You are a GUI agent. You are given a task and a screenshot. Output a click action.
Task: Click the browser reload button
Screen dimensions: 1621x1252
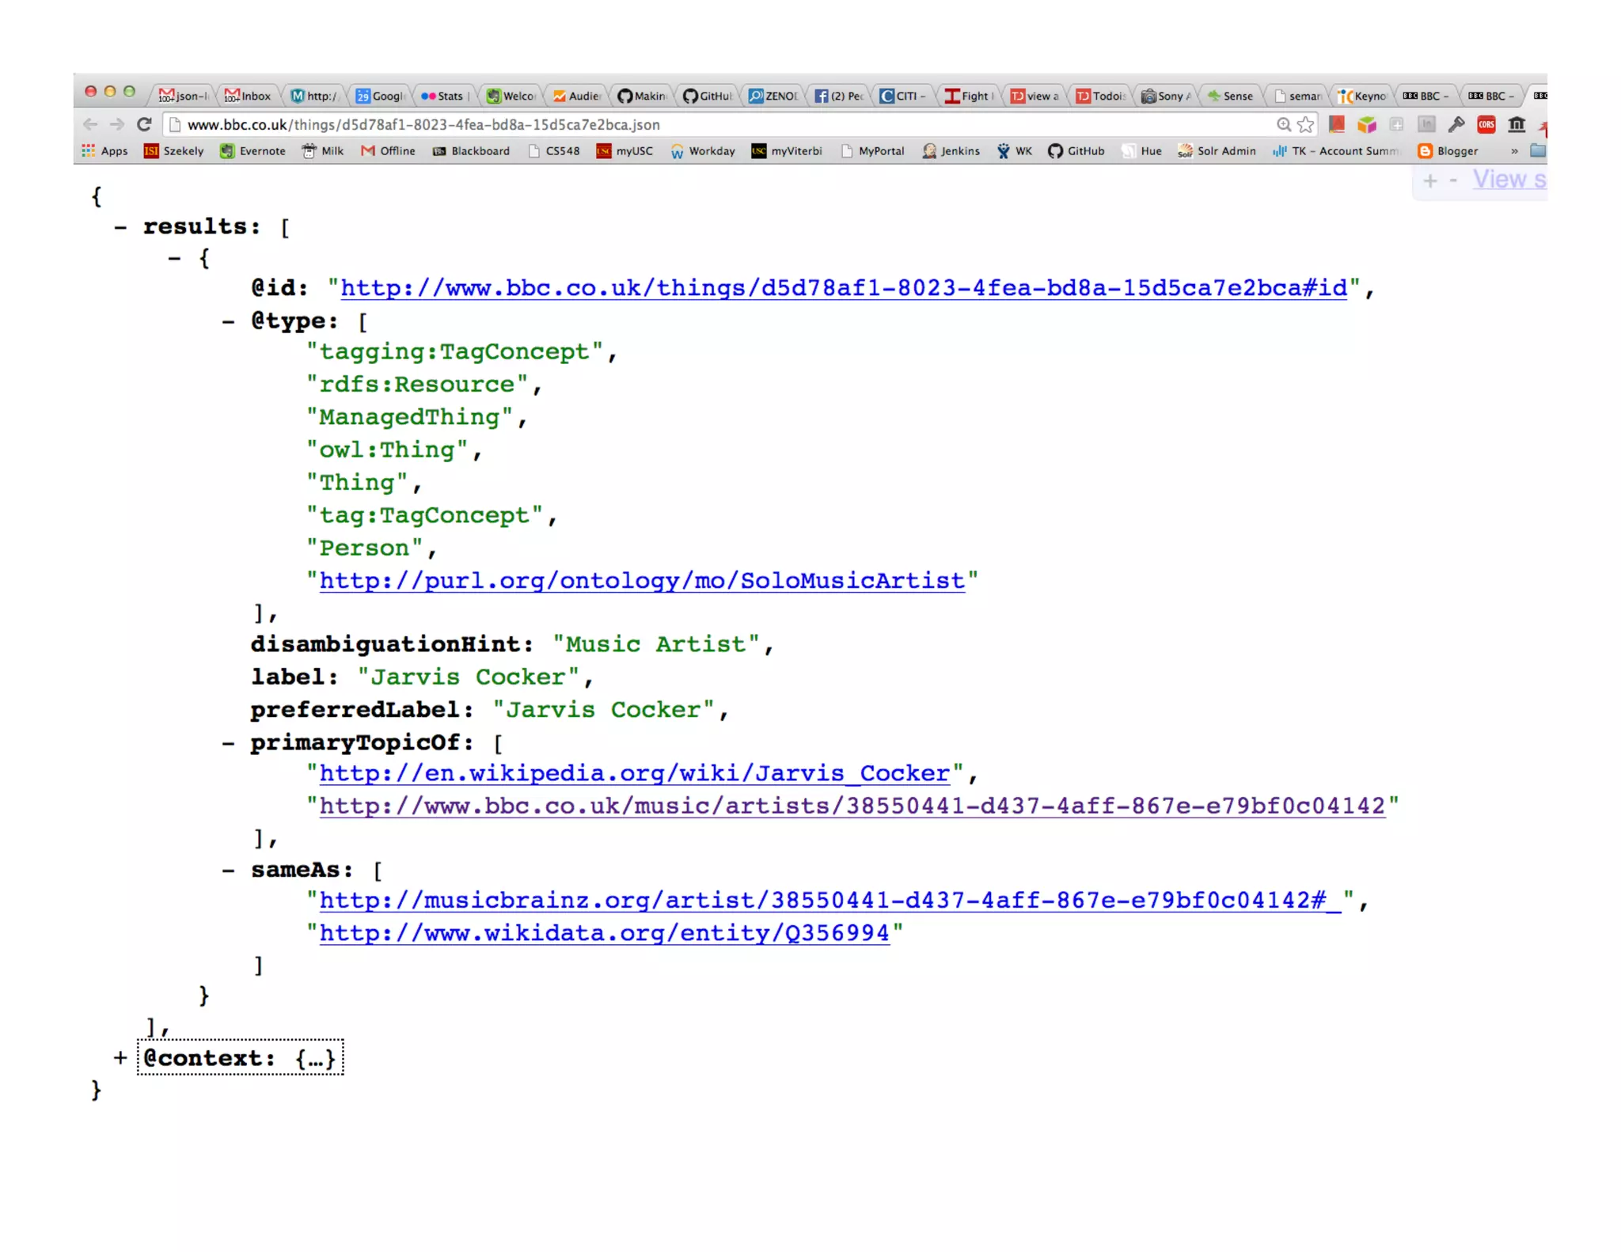pyautogui.click(x=144, y=124)
